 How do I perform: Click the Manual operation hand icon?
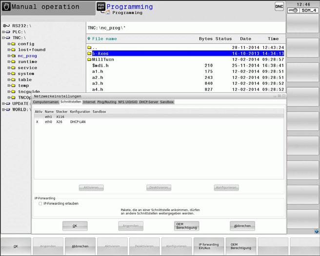(x=6, y=7)
